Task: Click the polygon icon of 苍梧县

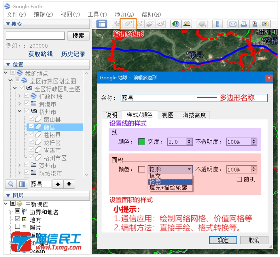Action: (38, 134)
